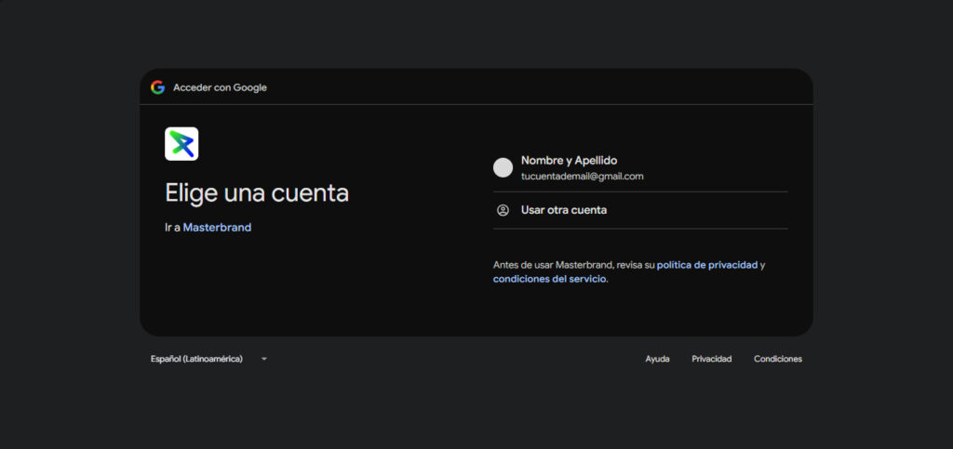Open the Ayuda footer link

[657, 359]
